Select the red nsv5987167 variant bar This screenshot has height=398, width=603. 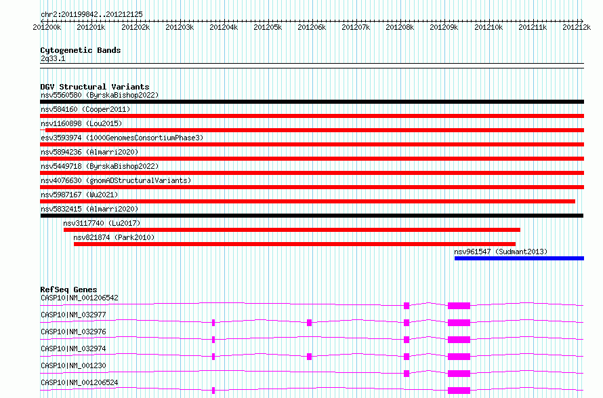click(x=308, y=201)
